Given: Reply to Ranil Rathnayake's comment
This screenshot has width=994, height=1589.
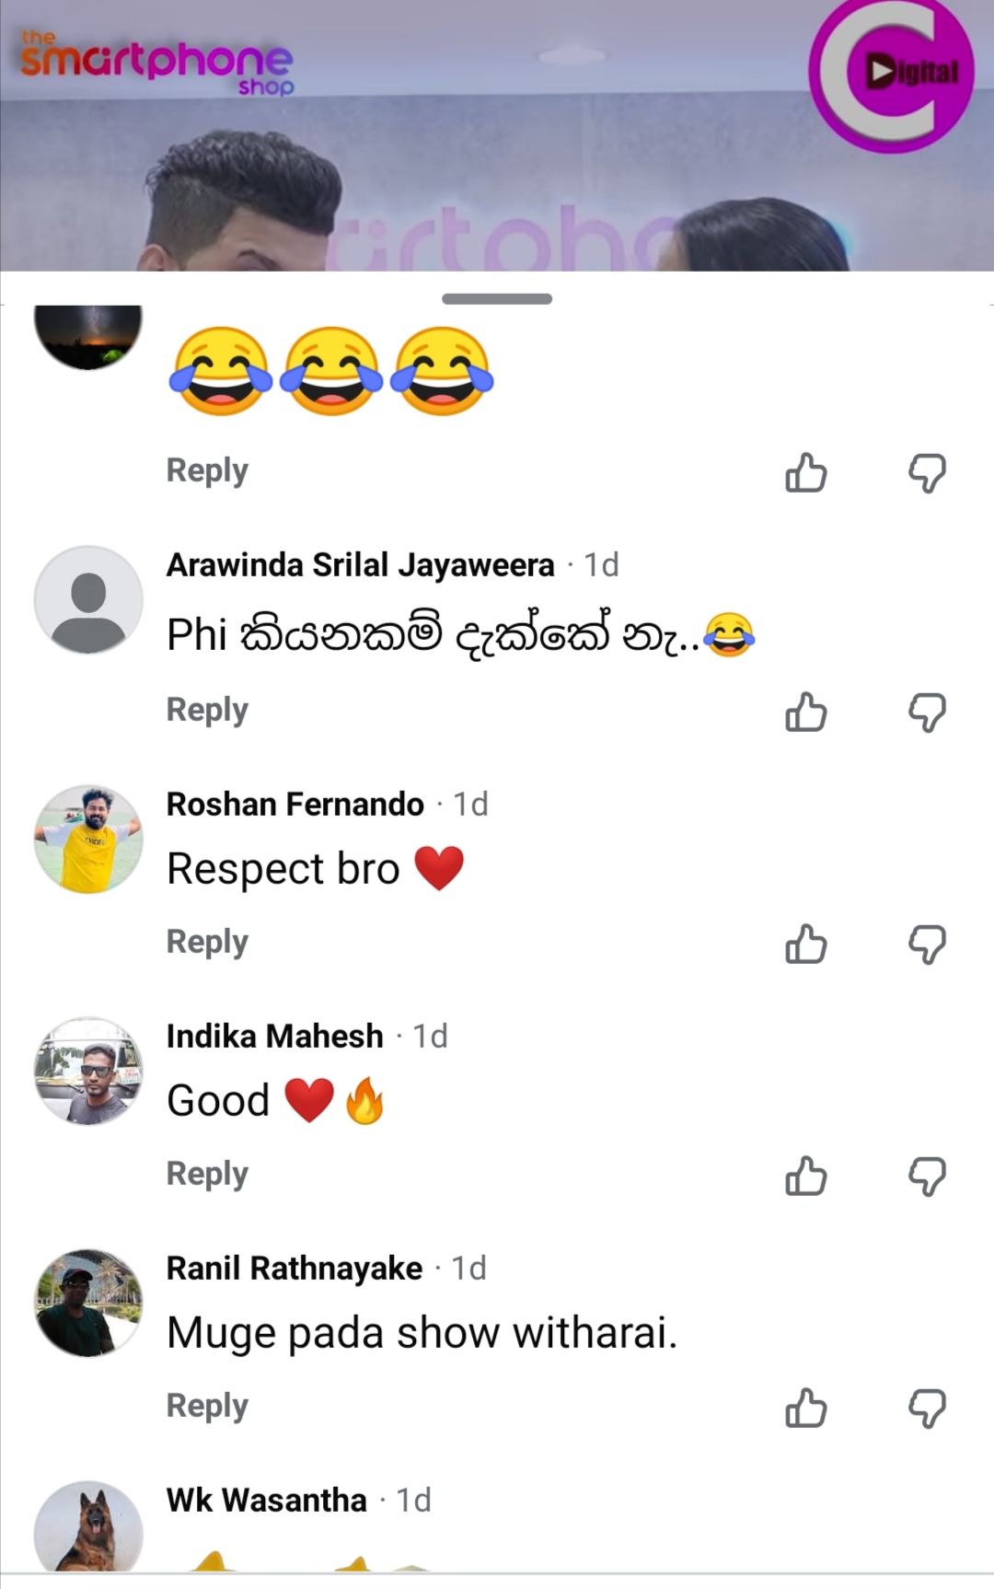Looking at the screenshot, I should (207, 1406).
